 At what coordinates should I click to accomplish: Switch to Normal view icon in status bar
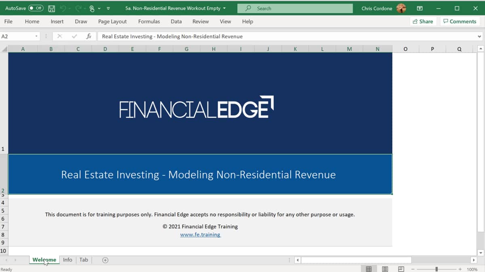pyautogui.click(x=369, y=269)
